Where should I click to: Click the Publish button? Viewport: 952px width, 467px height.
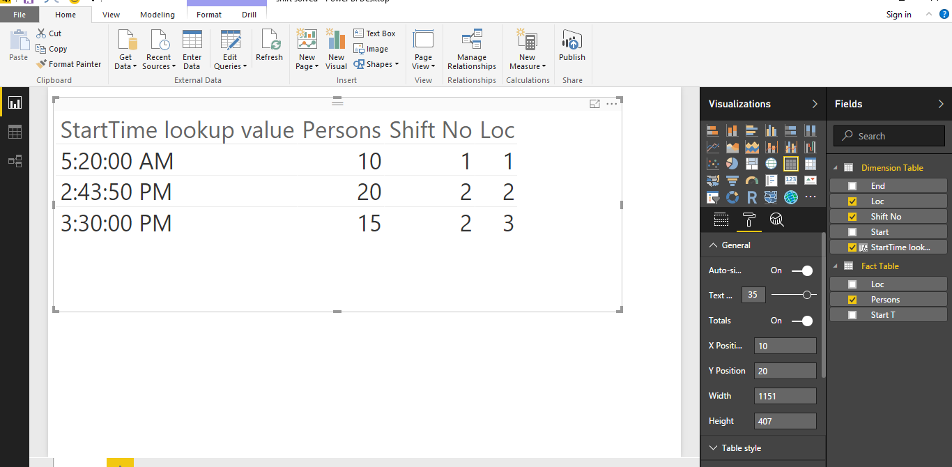[572, 46]
